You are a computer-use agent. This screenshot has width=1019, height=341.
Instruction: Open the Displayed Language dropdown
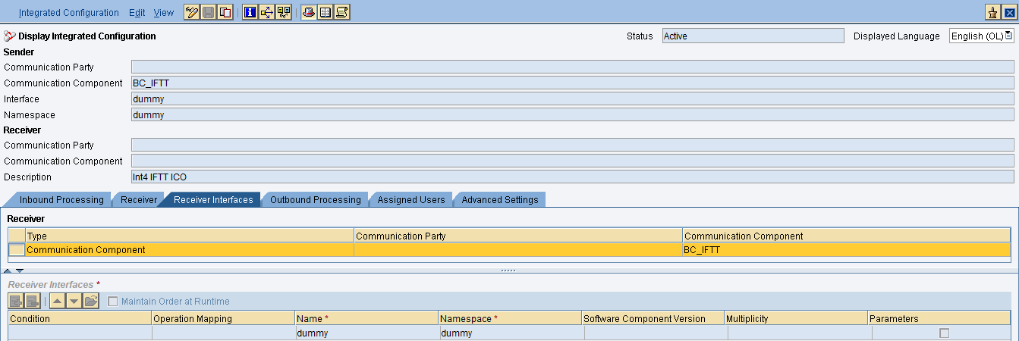(x=1008, y=36)
